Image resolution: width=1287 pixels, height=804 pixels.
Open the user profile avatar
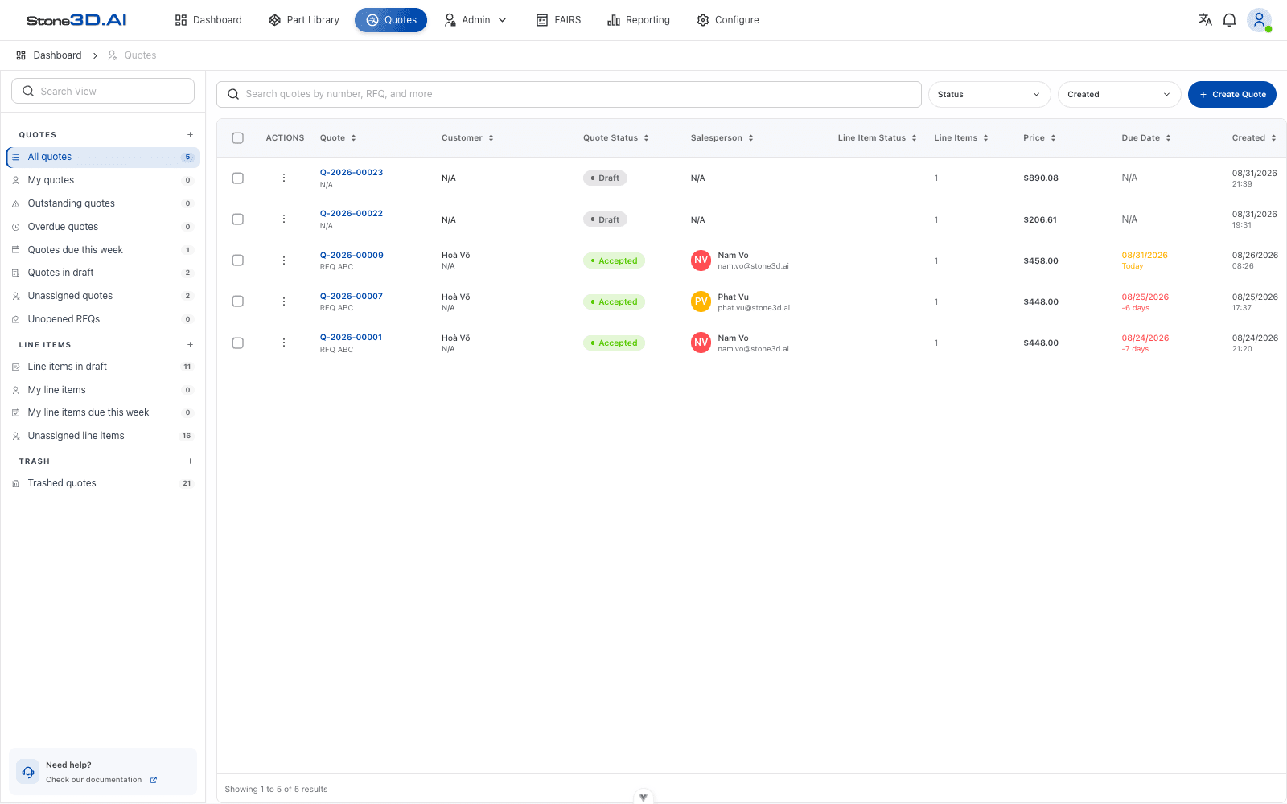pyautogui.click(x=1259, y=20)
